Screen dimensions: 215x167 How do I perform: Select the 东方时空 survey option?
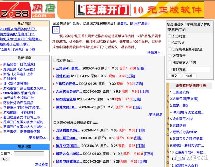point(170,36)
